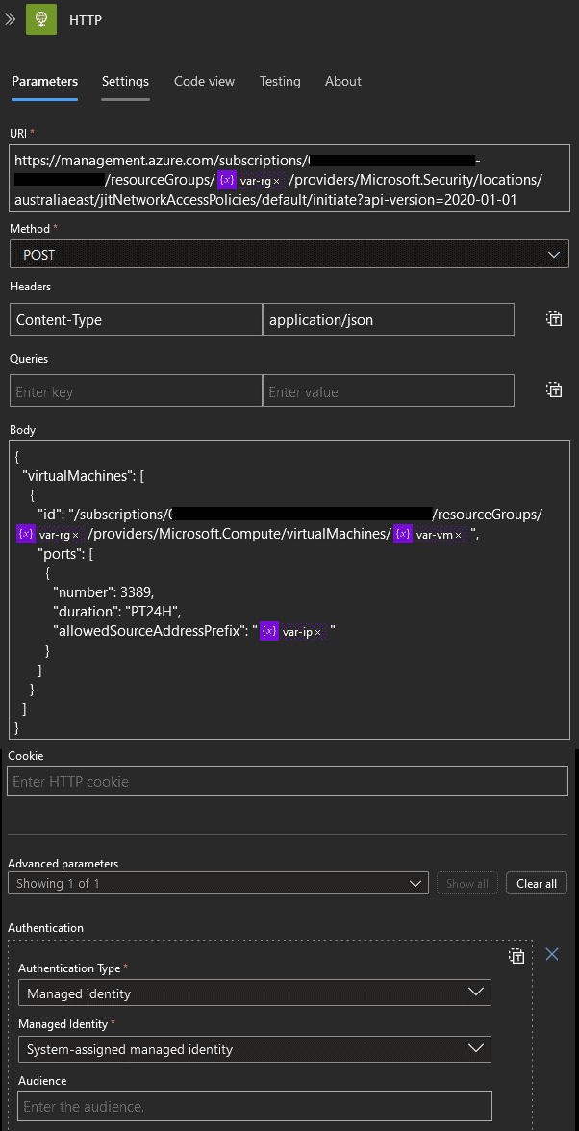579x1131 pixels.
Task: Open the About tab
Action: click(x=343, y=81)
